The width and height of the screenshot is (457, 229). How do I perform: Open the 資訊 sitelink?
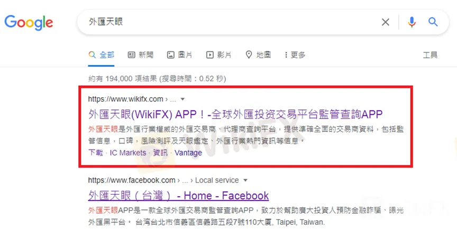[160, 153]
